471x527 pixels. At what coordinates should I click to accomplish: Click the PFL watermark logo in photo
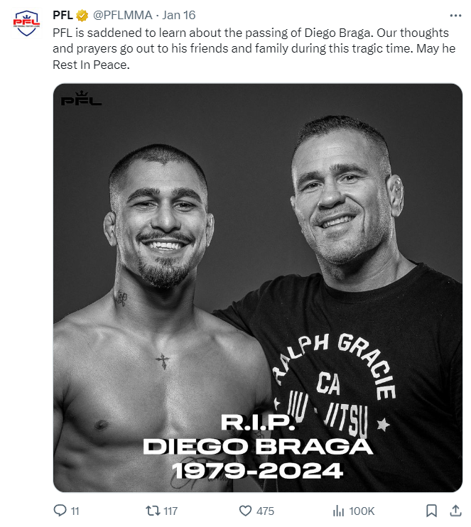(x=80, y=99)
